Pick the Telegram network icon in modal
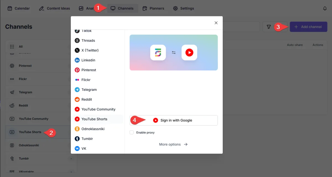 (x=77, y=90)
